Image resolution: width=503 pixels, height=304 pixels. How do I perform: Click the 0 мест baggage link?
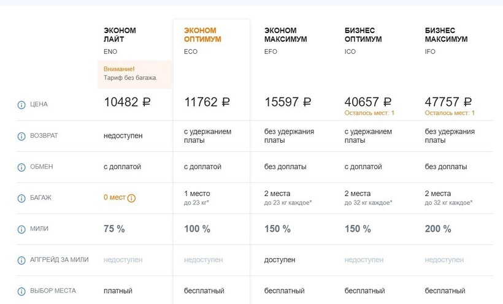[115, 197]
